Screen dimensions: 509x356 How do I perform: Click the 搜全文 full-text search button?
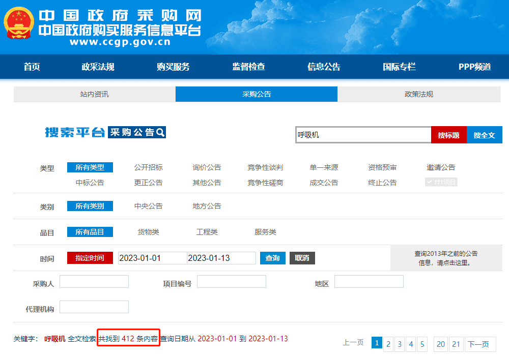pos(484,134)
